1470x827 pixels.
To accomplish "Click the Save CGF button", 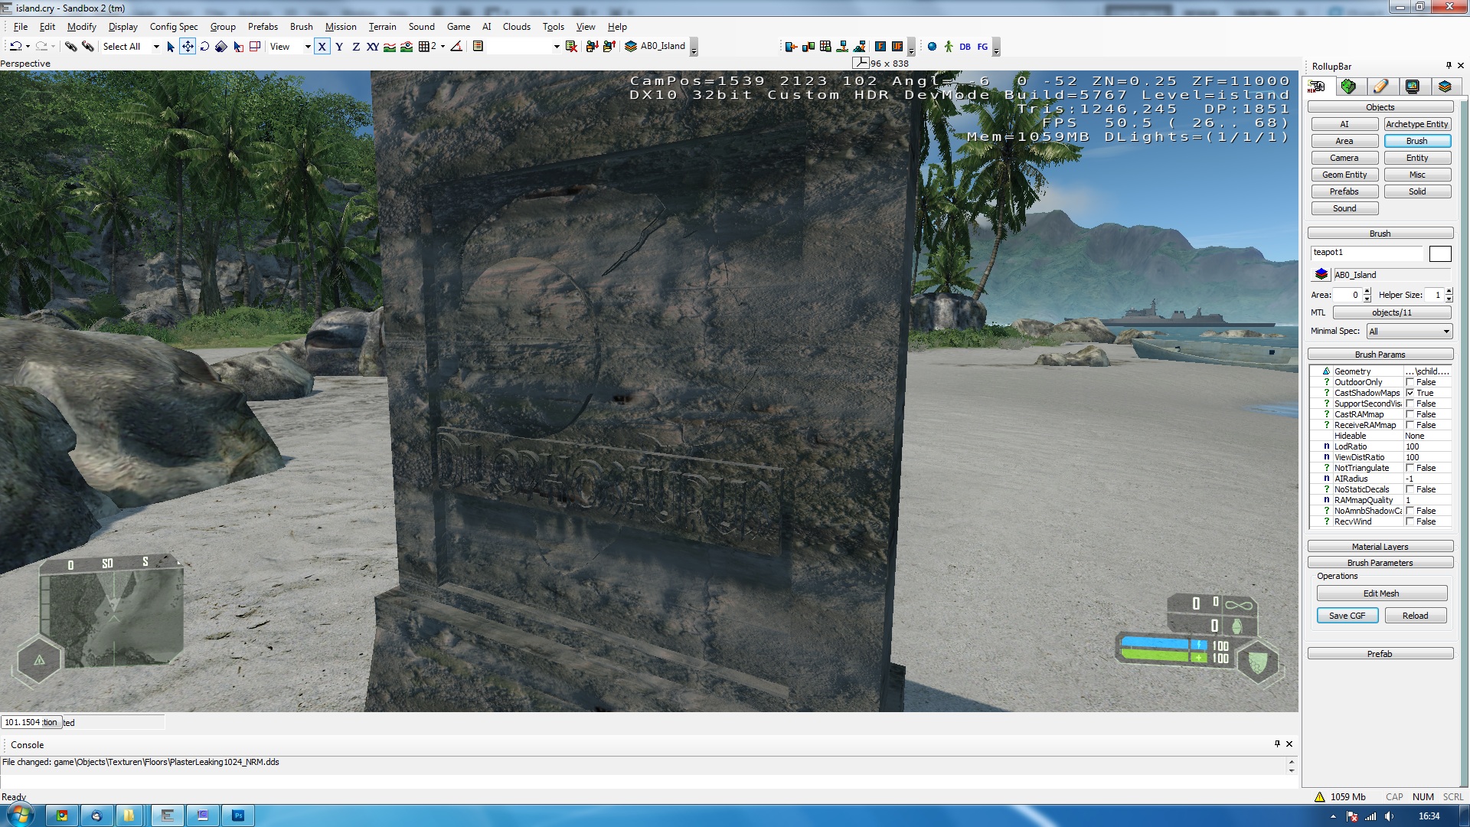I will coord(1347,616).
